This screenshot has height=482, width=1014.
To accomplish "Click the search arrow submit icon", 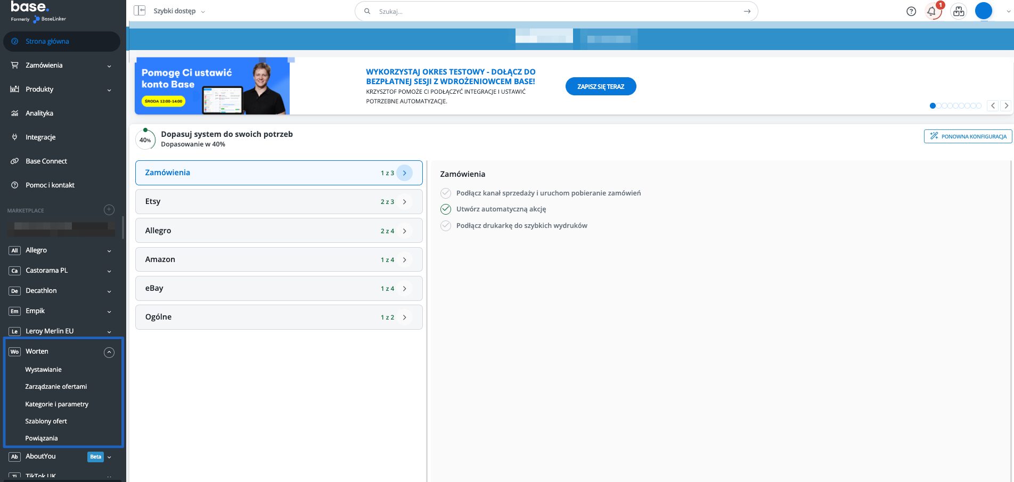I will pyautogui.click(x=747, y=11).
